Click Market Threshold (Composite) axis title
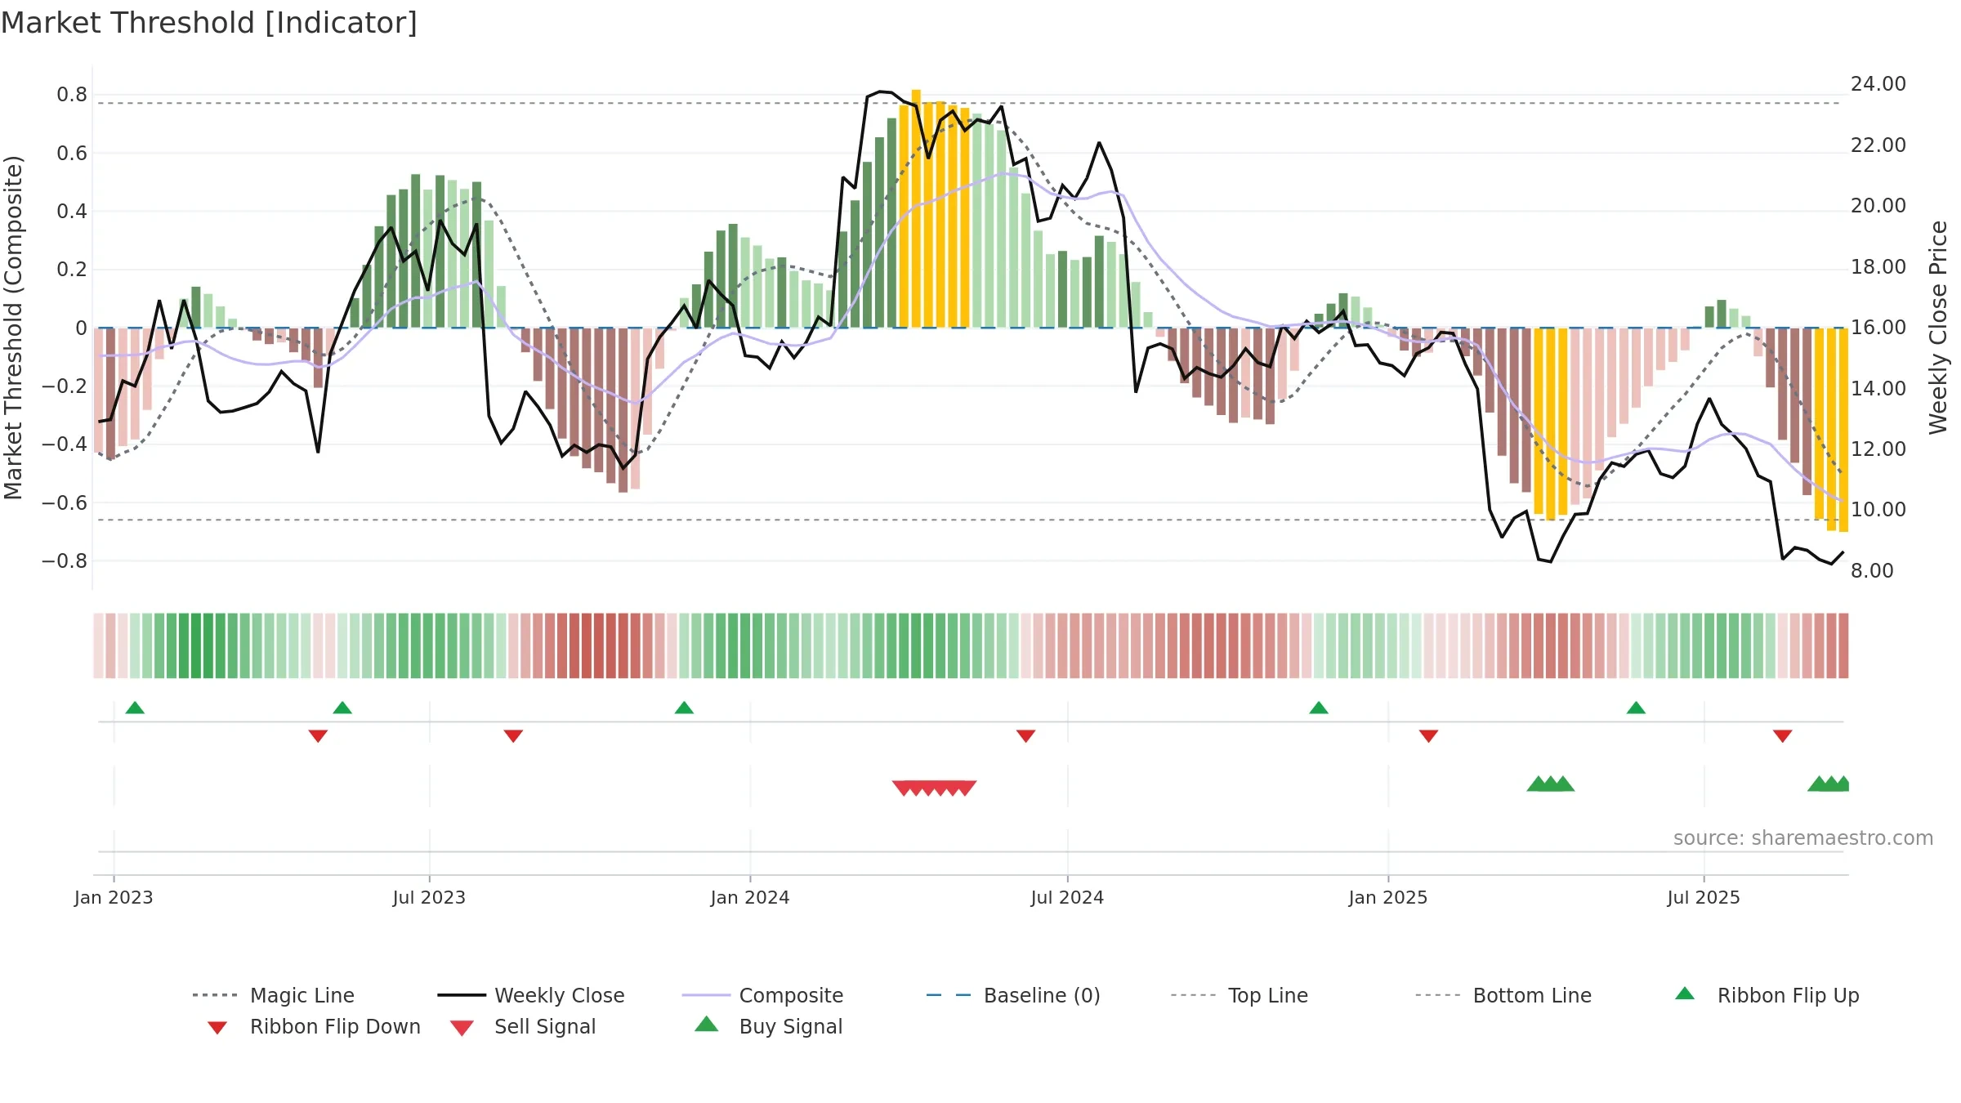Screen dimensions: 1961x1103 click(13, 327)
